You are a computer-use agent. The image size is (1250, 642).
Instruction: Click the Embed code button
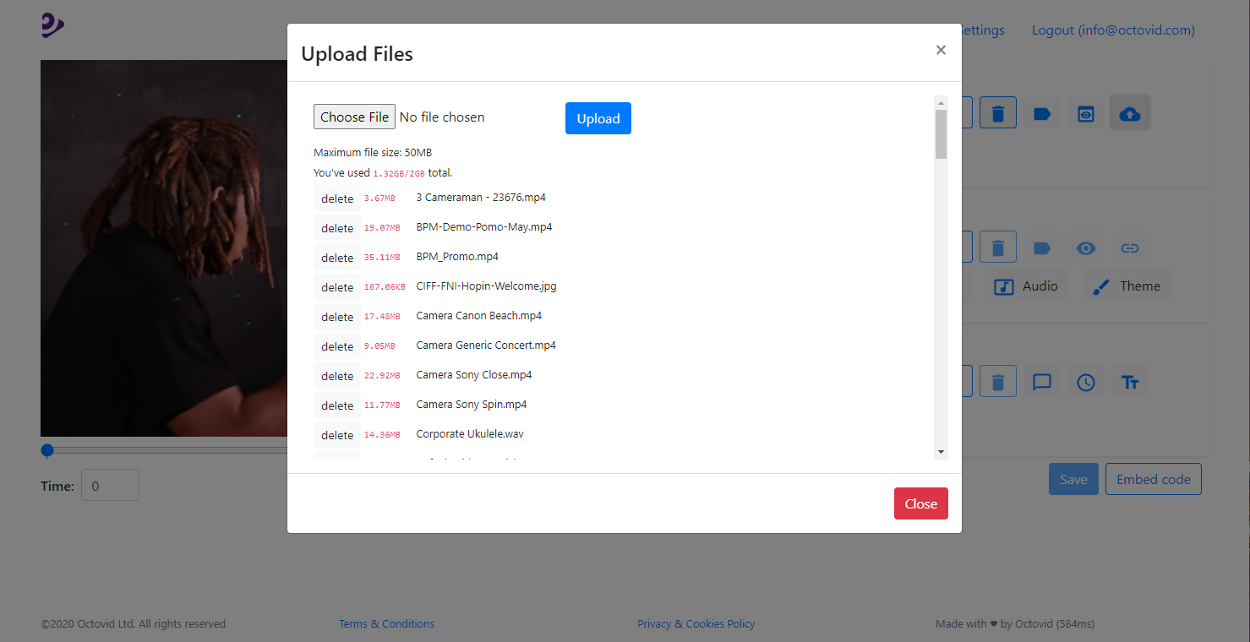1154,479
